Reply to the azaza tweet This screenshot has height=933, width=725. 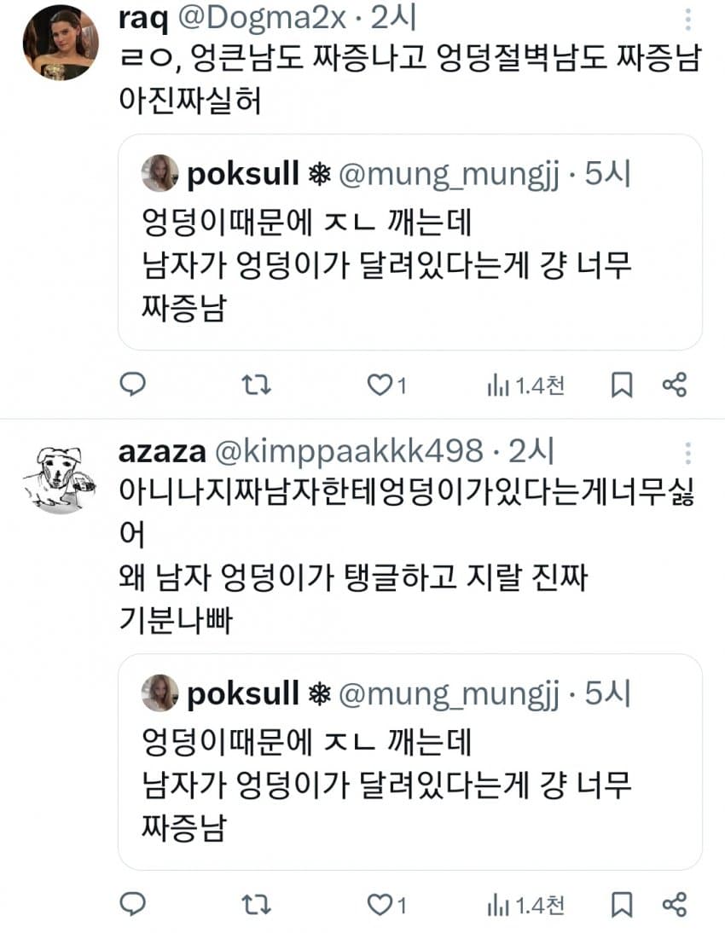pyautogui.click(x=131, y=904)
